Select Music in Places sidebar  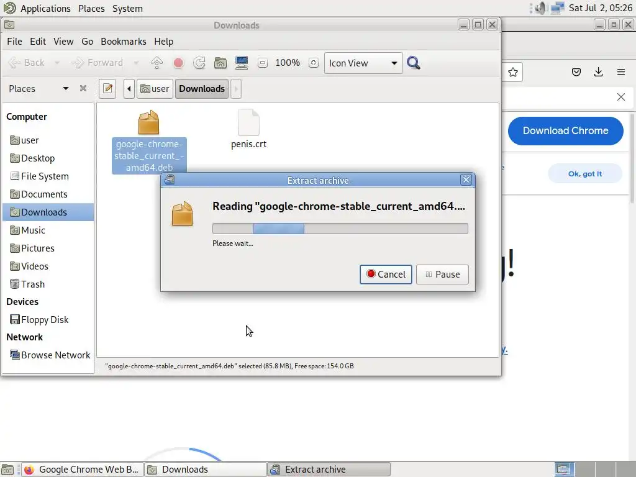(x=48, y=230)
